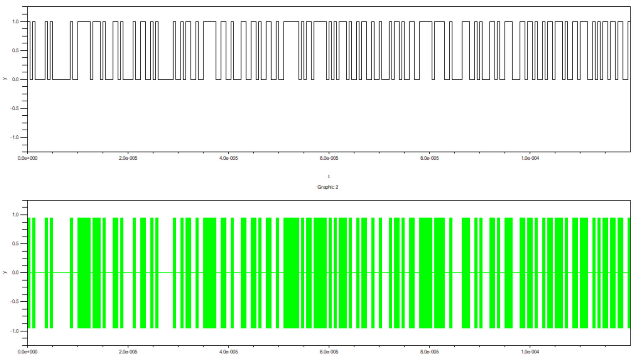This screenshot has height=360, width=641.
Task: Select the 8.0e-005 tick label on green plot
Action: tap(429, 352)
